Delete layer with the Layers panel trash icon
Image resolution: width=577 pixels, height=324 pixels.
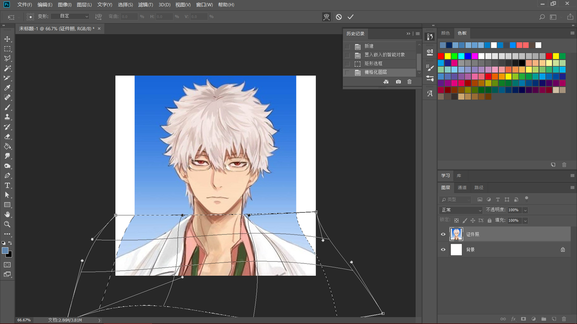coord(564,319)
